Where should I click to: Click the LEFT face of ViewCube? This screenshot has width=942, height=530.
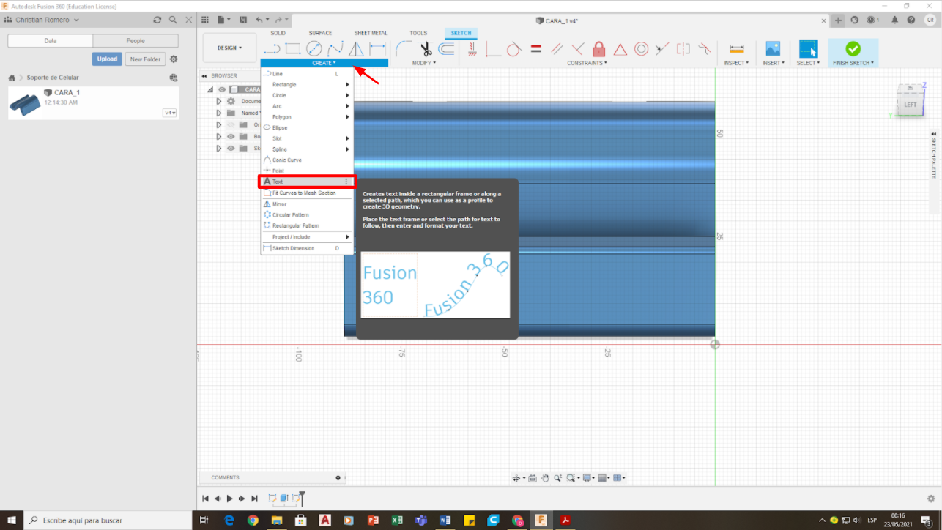click(910, 104)
